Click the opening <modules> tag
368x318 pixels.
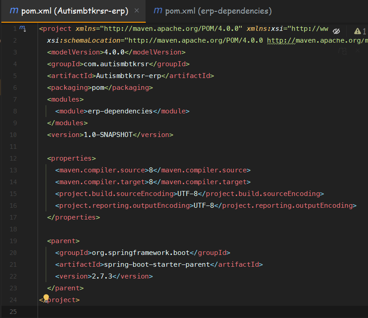(65, 99)
